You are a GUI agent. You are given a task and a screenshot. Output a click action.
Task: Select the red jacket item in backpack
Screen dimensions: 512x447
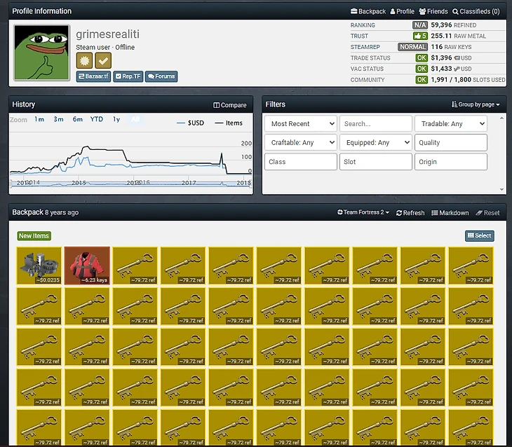click(87, 265)
